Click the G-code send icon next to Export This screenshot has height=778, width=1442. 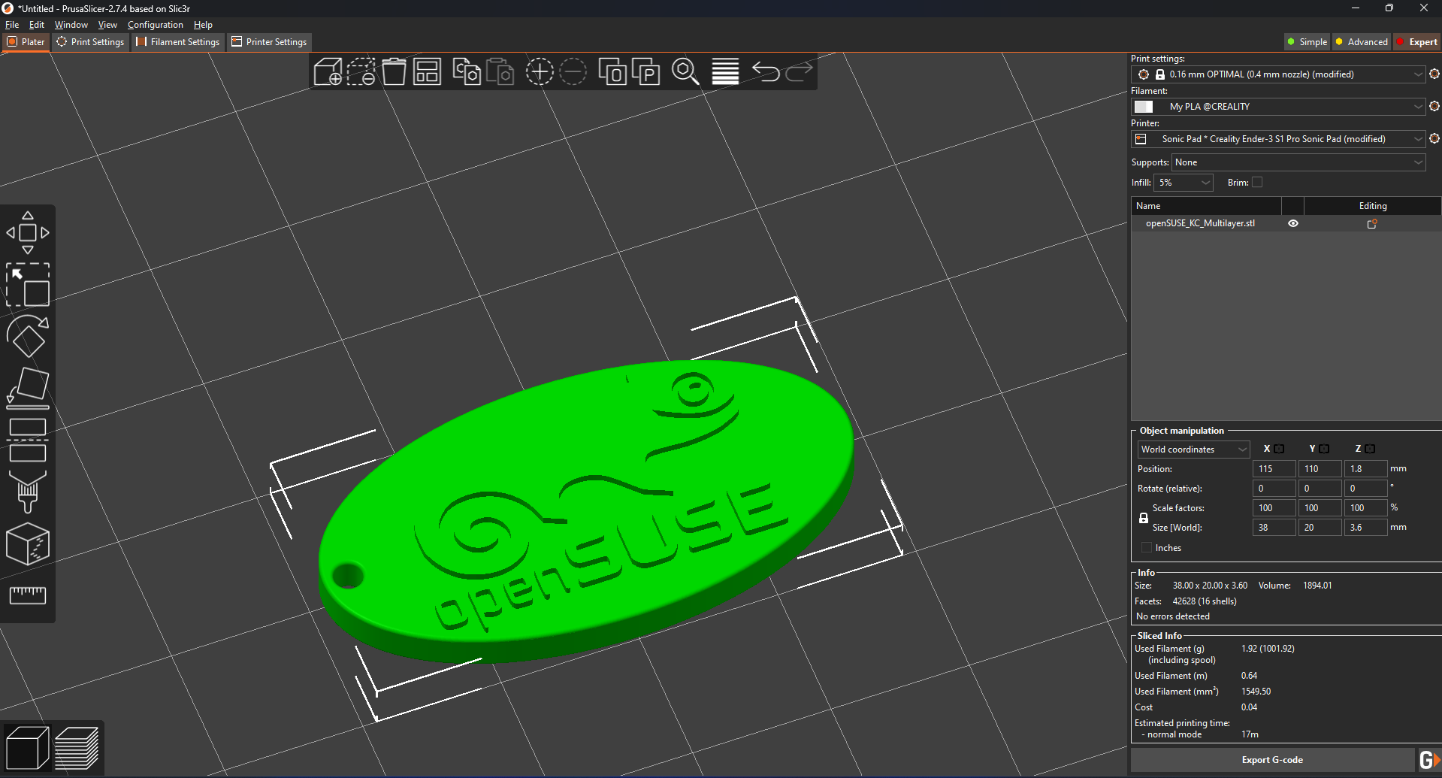(1429, 760)
